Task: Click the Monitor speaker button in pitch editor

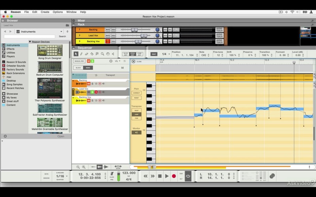Action: pos(136,132)
